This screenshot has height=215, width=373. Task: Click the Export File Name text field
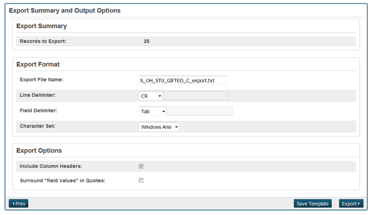[183, 81]
